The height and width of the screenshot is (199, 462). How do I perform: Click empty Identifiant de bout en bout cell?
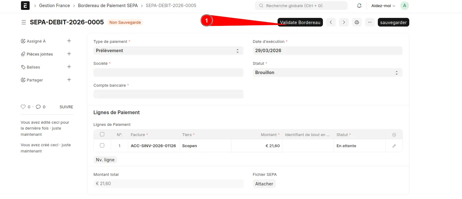(x=308, y=146)
